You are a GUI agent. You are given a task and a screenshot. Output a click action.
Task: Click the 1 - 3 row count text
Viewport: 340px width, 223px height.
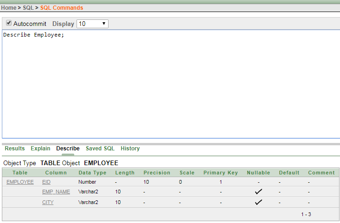306,214
